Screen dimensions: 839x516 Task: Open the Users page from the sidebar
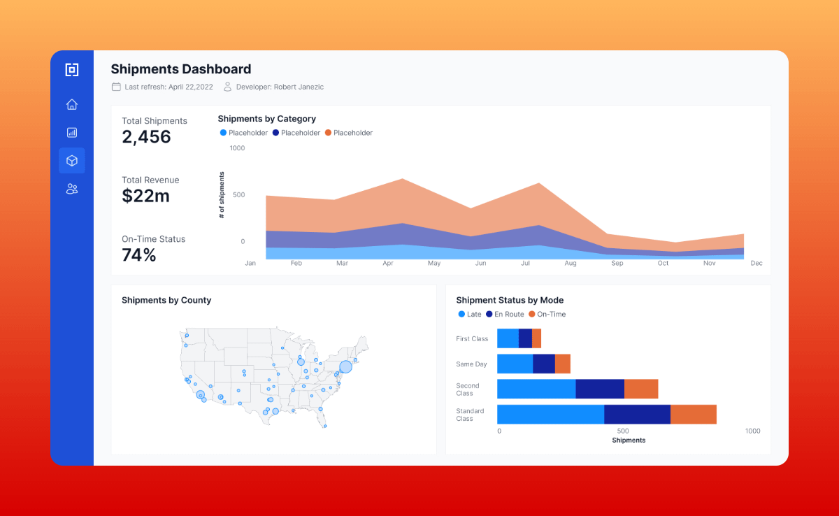click(72, 189)
